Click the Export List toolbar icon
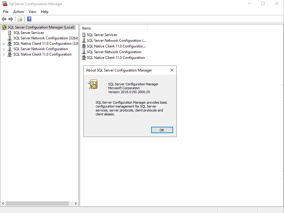Image resolution: width=284 pixels, height=213 pixels. point(20,19)
